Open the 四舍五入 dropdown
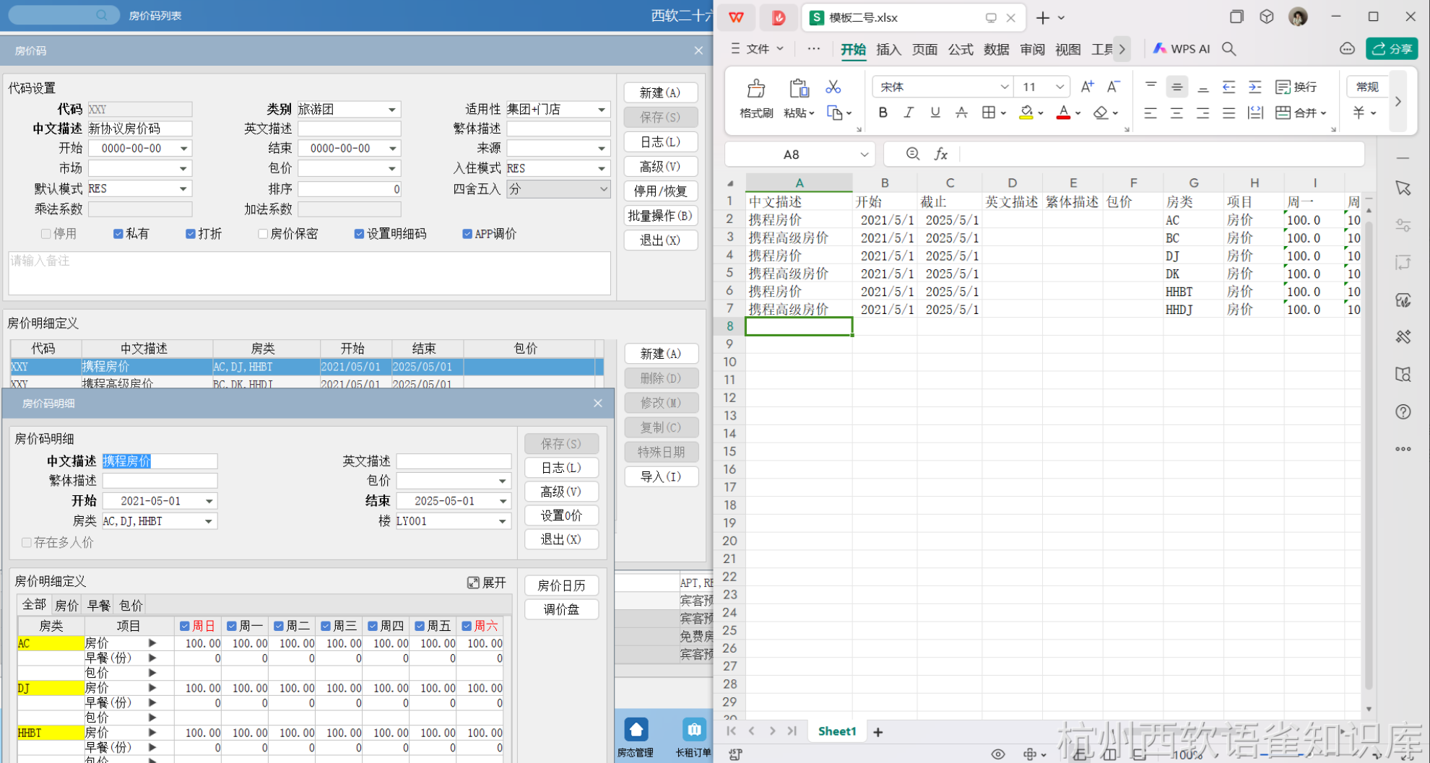Screen dimensions: 1430x763 pos(603,188)
